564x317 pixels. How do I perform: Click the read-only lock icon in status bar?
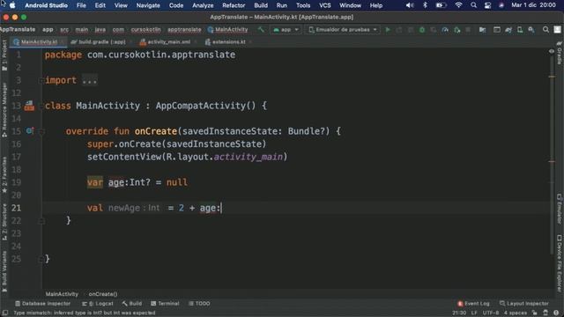pyautogui.click(x=535, y=313)
